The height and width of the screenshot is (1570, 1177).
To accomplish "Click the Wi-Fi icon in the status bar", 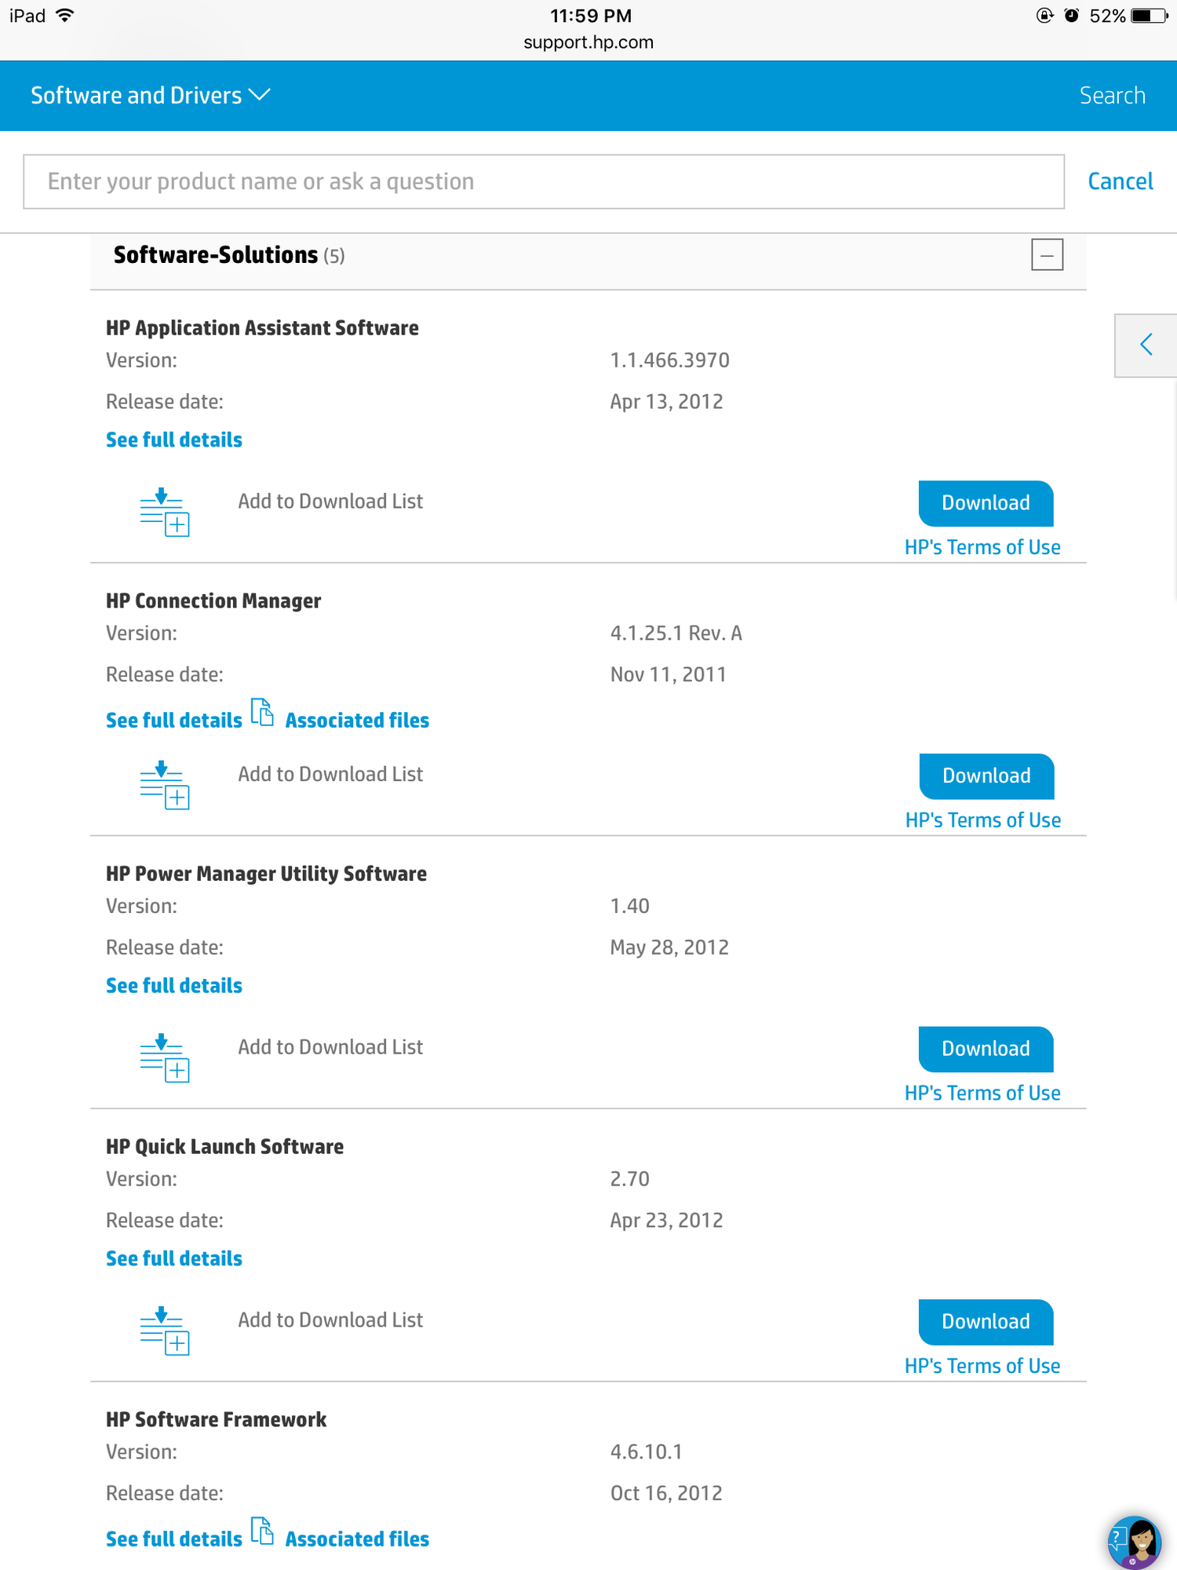I will point(63,15).
